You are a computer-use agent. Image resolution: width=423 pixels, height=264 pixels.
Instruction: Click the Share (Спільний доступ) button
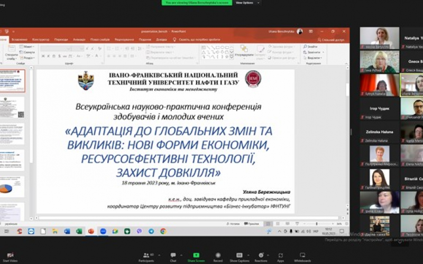click(331, 40)
